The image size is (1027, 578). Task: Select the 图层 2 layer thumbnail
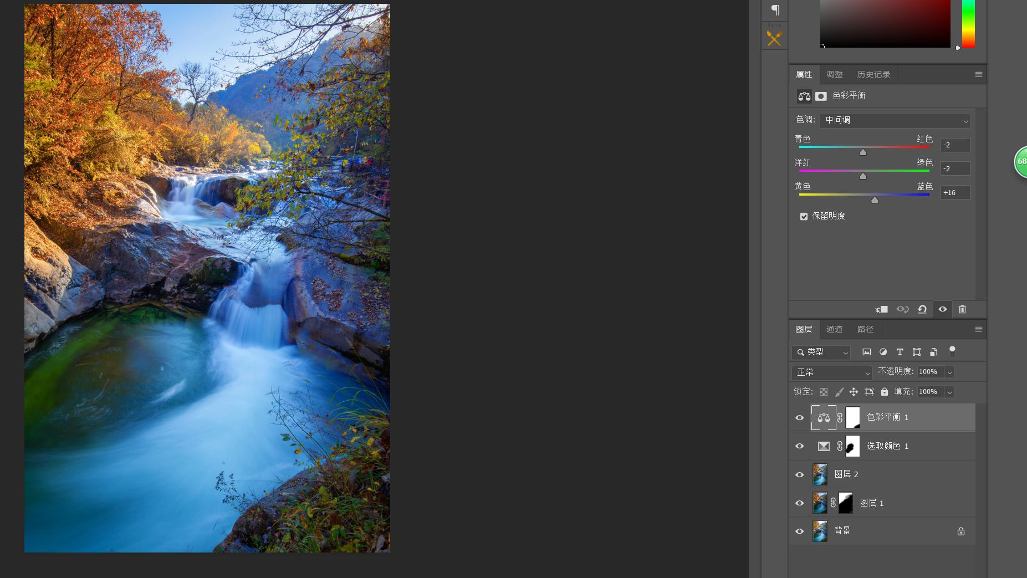(x=820, y=475)
